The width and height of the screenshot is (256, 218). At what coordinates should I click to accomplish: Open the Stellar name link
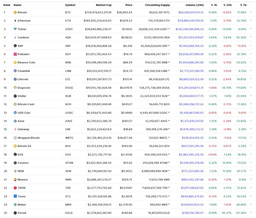tap(22, 96)
